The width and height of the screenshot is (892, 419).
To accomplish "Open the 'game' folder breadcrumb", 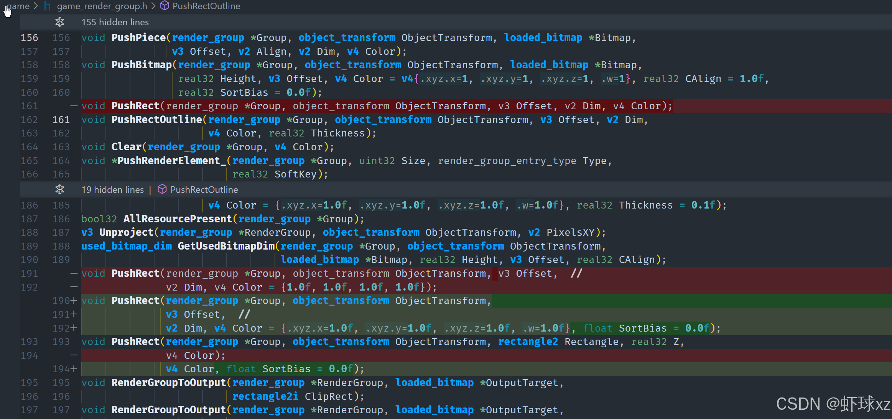I will pyautogui.click(x=18, y=6).
